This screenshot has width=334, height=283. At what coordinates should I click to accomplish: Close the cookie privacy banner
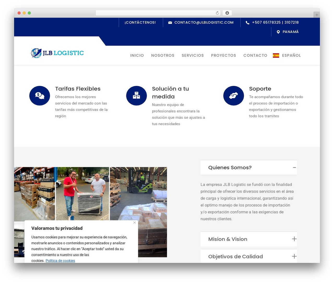click(x=135, y=223)
